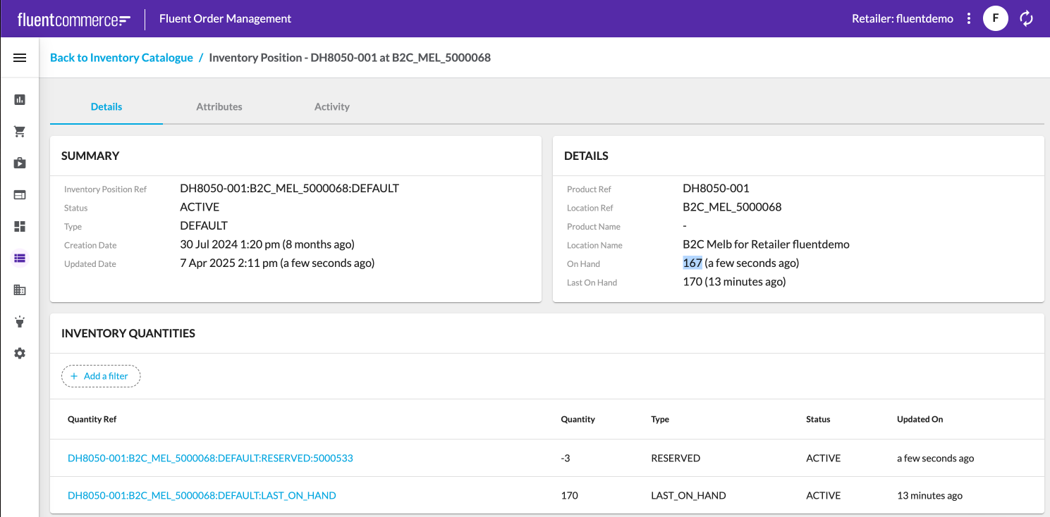1050x517 pixels.
Task: Click Add a filter button
Action: tap(101, 376)
